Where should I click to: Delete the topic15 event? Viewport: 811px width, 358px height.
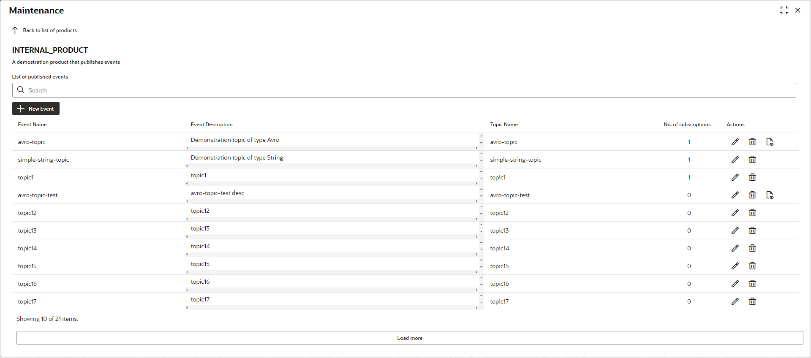[x=752, y=266]
